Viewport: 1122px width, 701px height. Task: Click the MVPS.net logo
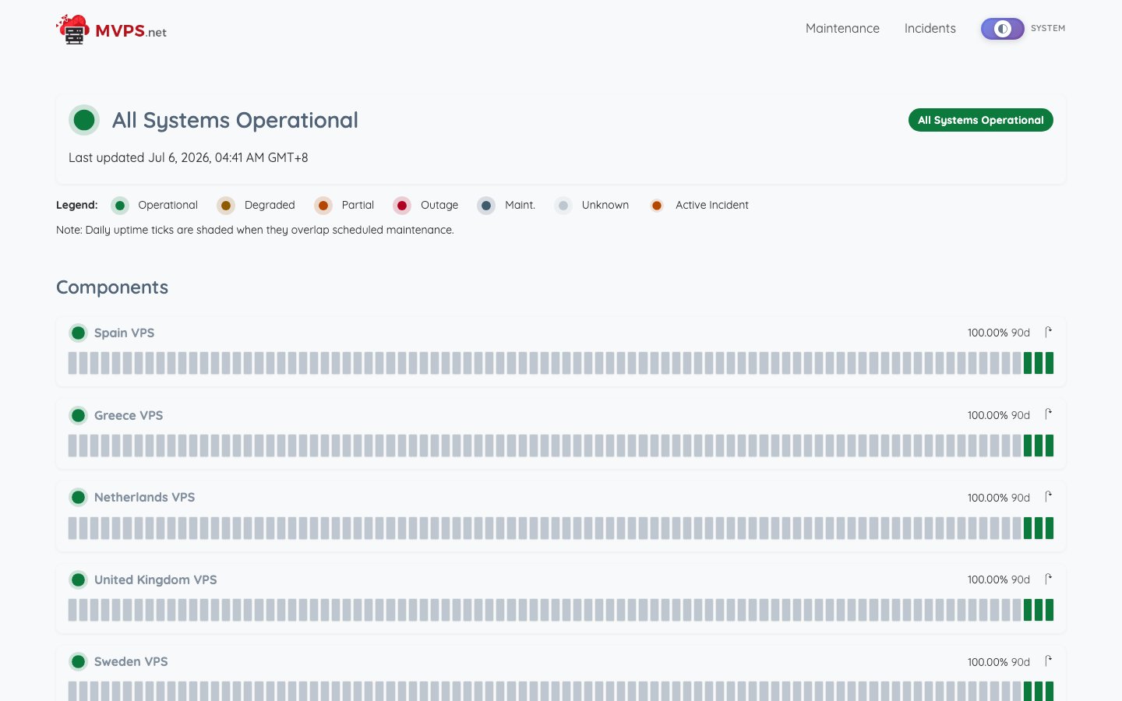[x=111, y=30]
